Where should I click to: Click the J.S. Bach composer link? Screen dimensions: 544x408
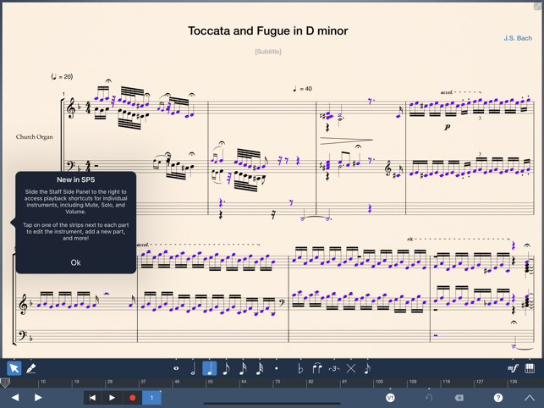tap(518, 38)
